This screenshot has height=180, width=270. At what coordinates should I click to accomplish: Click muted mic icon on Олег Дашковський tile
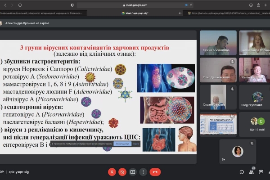(x=232, y=62)
